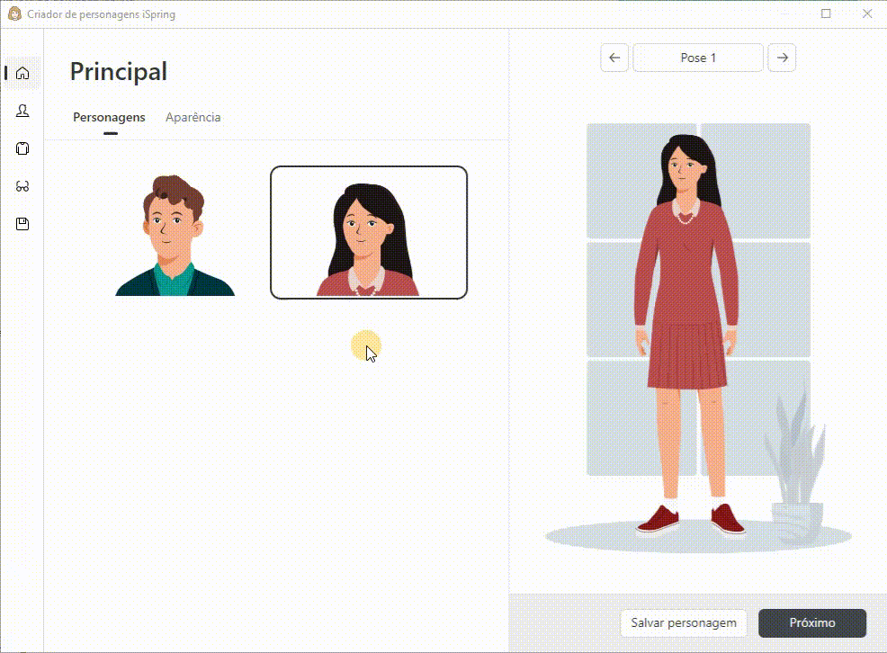
Task: Maximize the character builder window
Action: [826, 13]
